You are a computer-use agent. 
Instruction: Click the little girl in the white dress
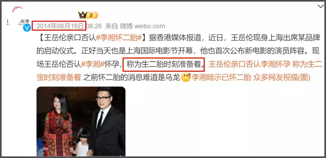(x=82, y=143)
